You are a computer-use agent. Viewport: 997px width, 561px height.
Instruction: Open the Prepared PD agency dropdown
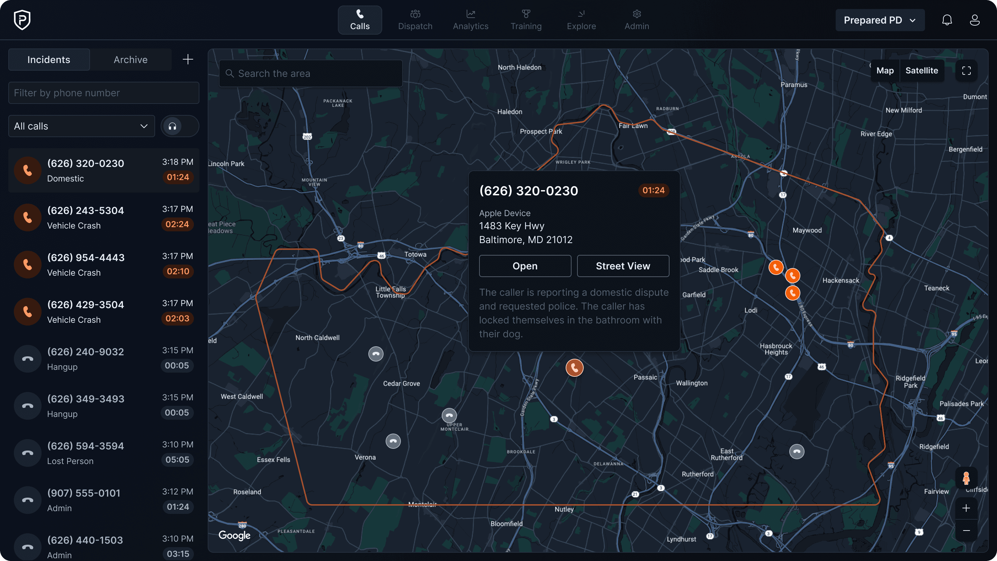(x=879, y=20)
